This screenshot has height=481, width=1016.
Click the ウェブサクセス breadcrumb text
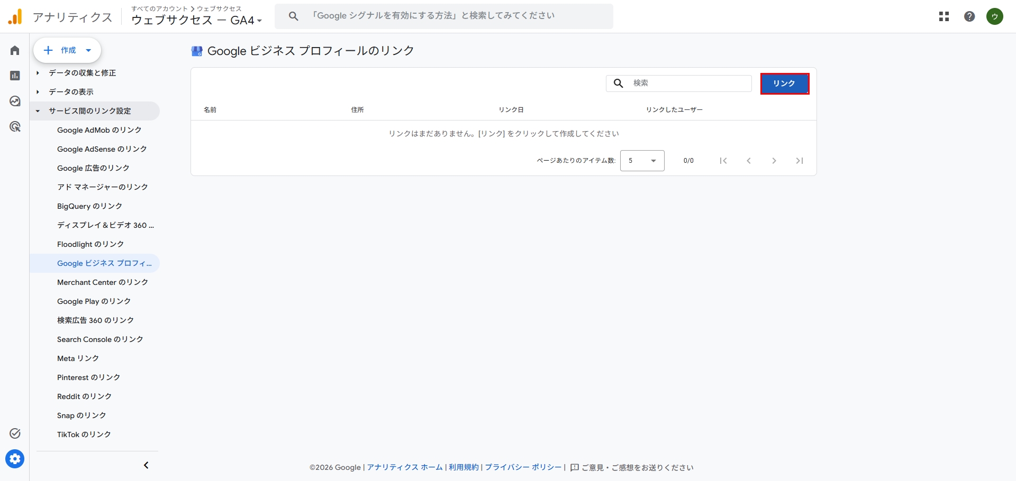[x=219, y=8]
